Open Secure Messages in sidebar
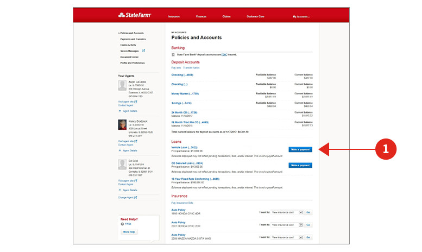 tap(129, 51)
